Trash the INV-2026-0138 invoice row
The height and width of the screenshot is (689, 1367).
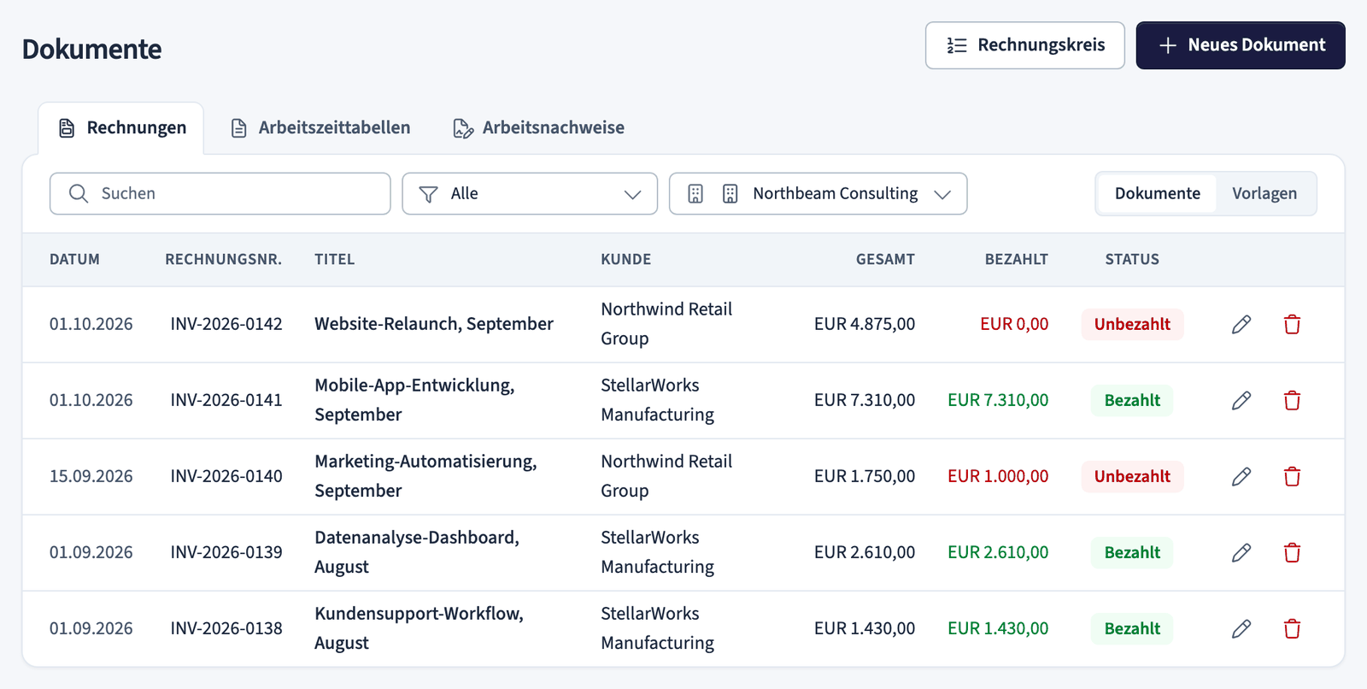pos(1292,628)
